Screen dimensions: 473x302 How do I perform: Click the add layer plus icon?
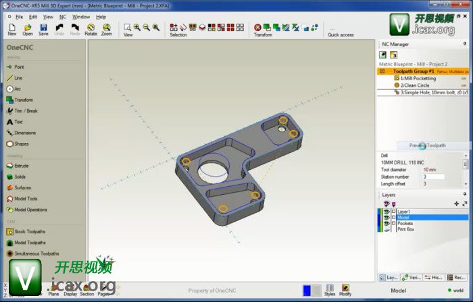click(456, 204)
